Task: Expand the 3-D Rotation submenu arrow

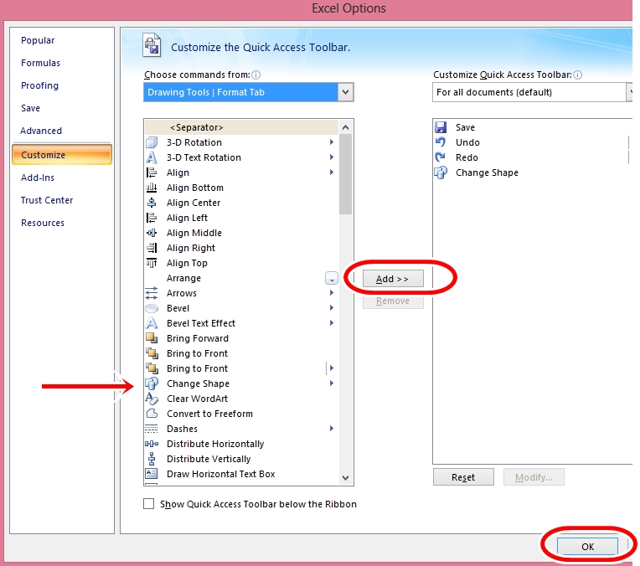Action: (332, 142)
